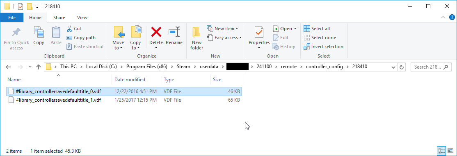The height and width of the screenshot is (156, 457).
Task: Switch to Details view layout
Action: pos(442,151)
